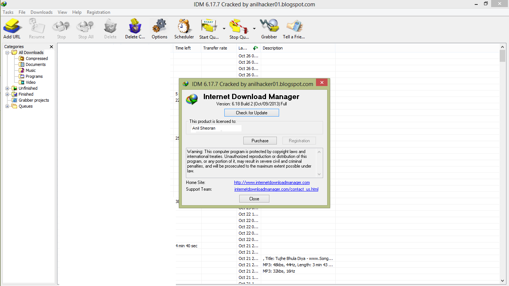Open the Support Team contact_us link

tap(276, 189)
